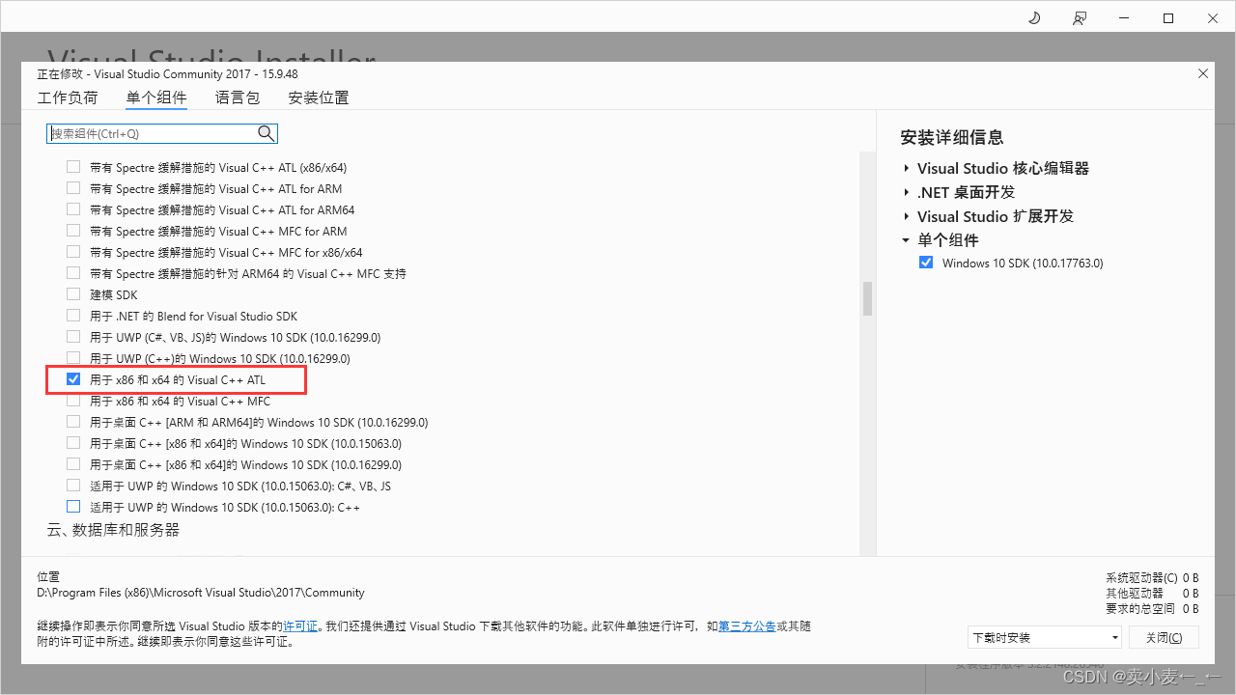Image resolution: width=1236 pixels, height=695 pixels.
Task: Check 桌面 C++ x86 和 x64 SDK (10.0.15063.0)
Action: (73, 443)
